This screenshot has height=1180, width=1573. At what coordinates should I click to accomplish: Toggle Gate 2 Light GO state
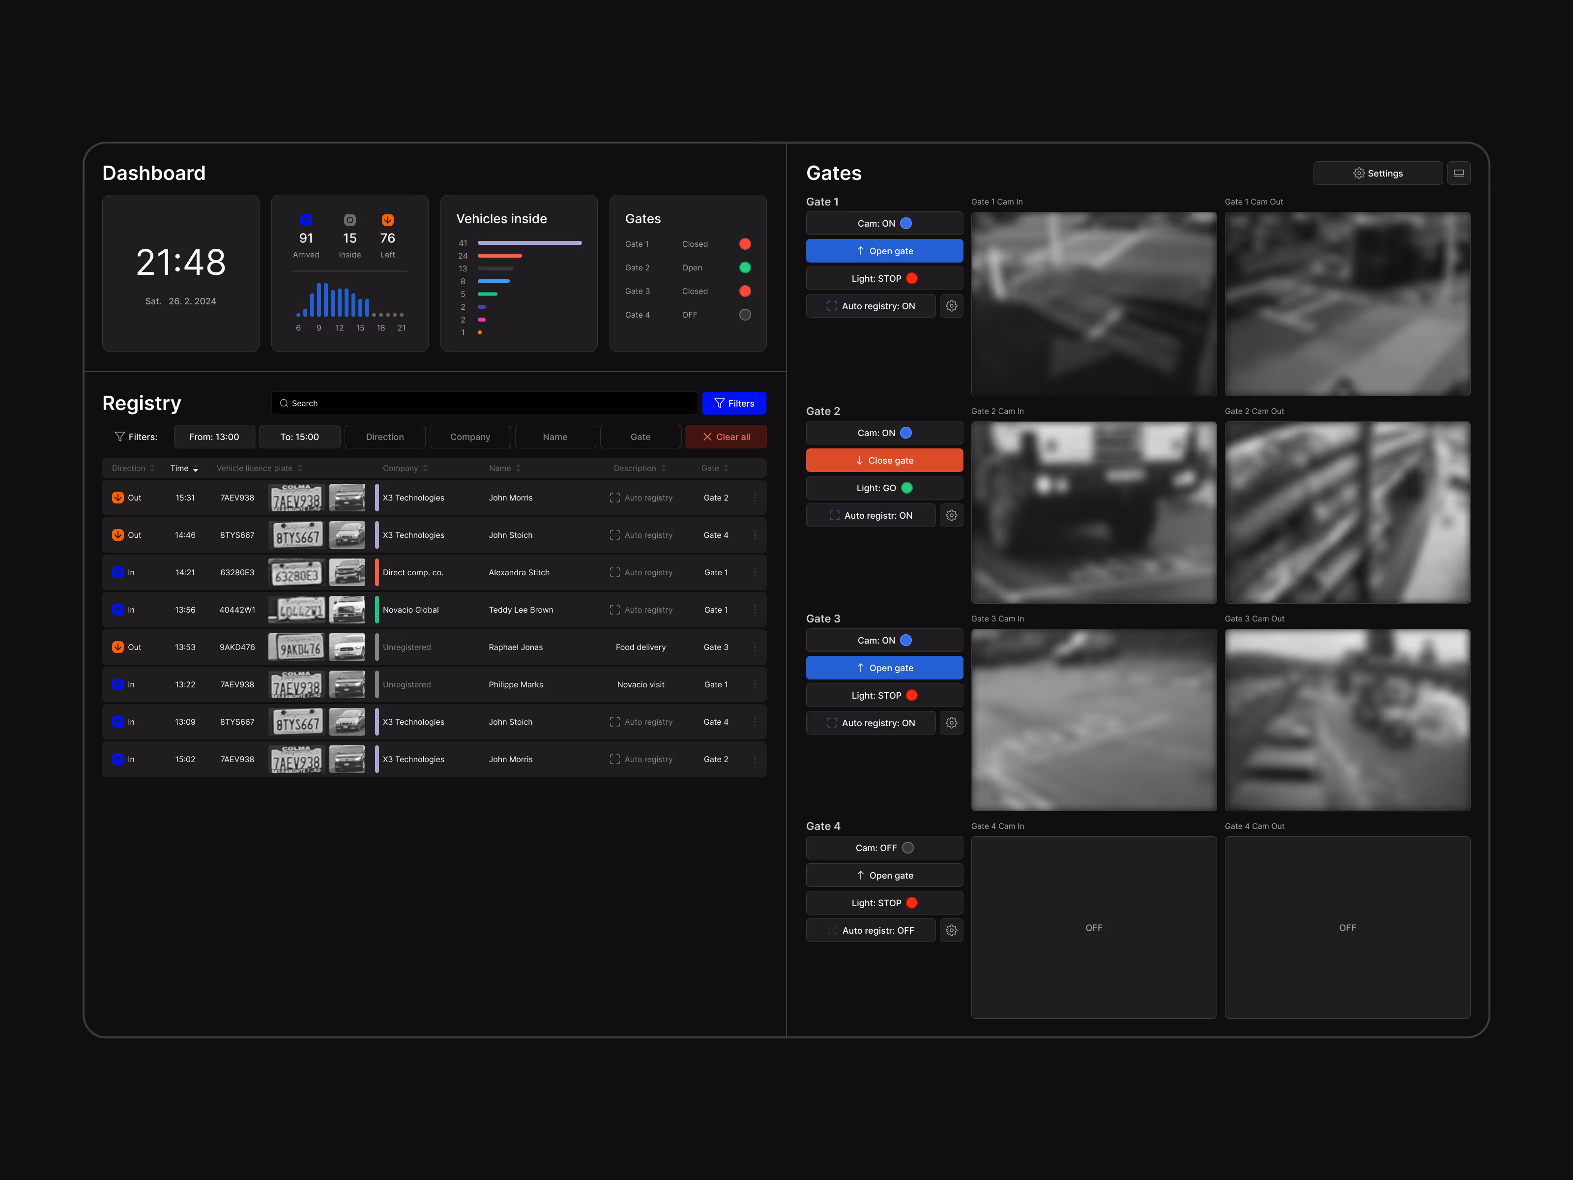click(x=884, y=488)
